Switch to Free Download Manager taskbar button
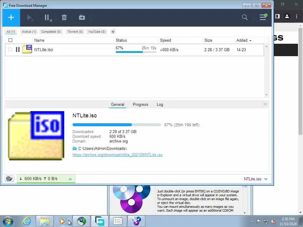 point(100,221)
